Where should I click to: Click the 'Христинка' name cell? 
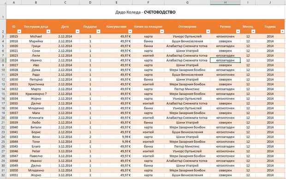(x=36, y=84)
